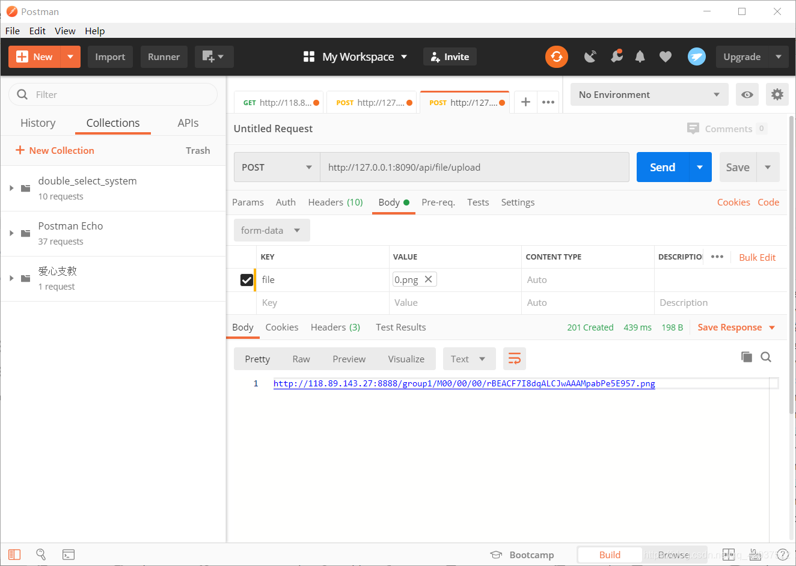
Task: Open column options ellipsis in form-data table
Action: (717, 257)
